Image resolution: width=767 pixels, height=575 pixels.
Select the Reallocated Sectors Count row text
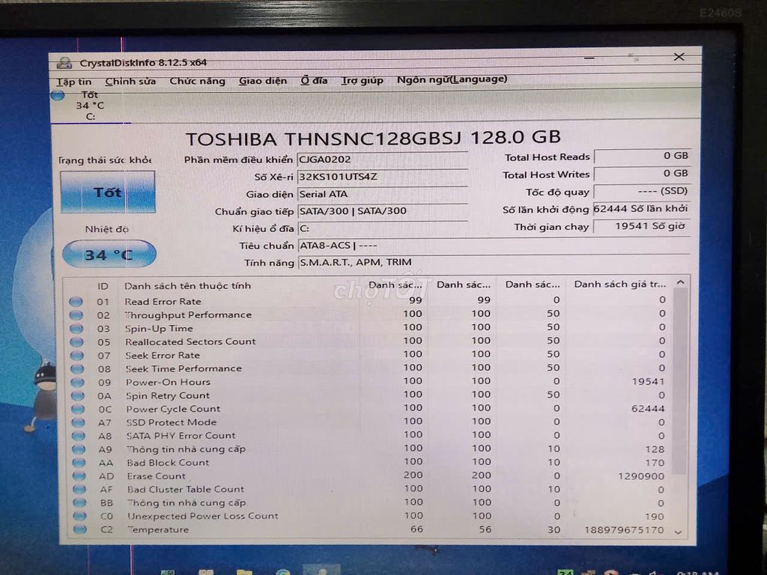[x=190, y=341]
